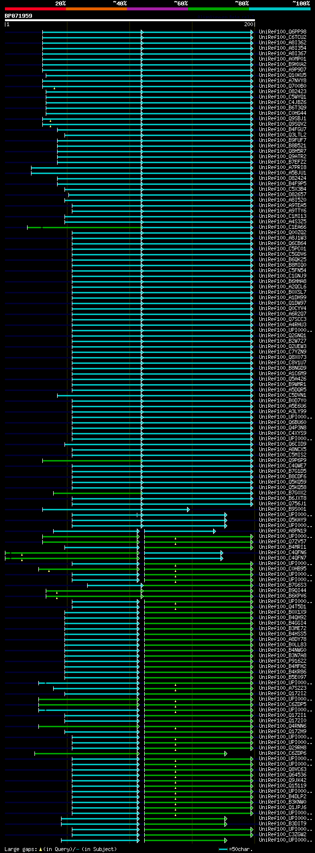Click UniRef100_A8PN19 label
315x853 pixels.
pos(283,531)
